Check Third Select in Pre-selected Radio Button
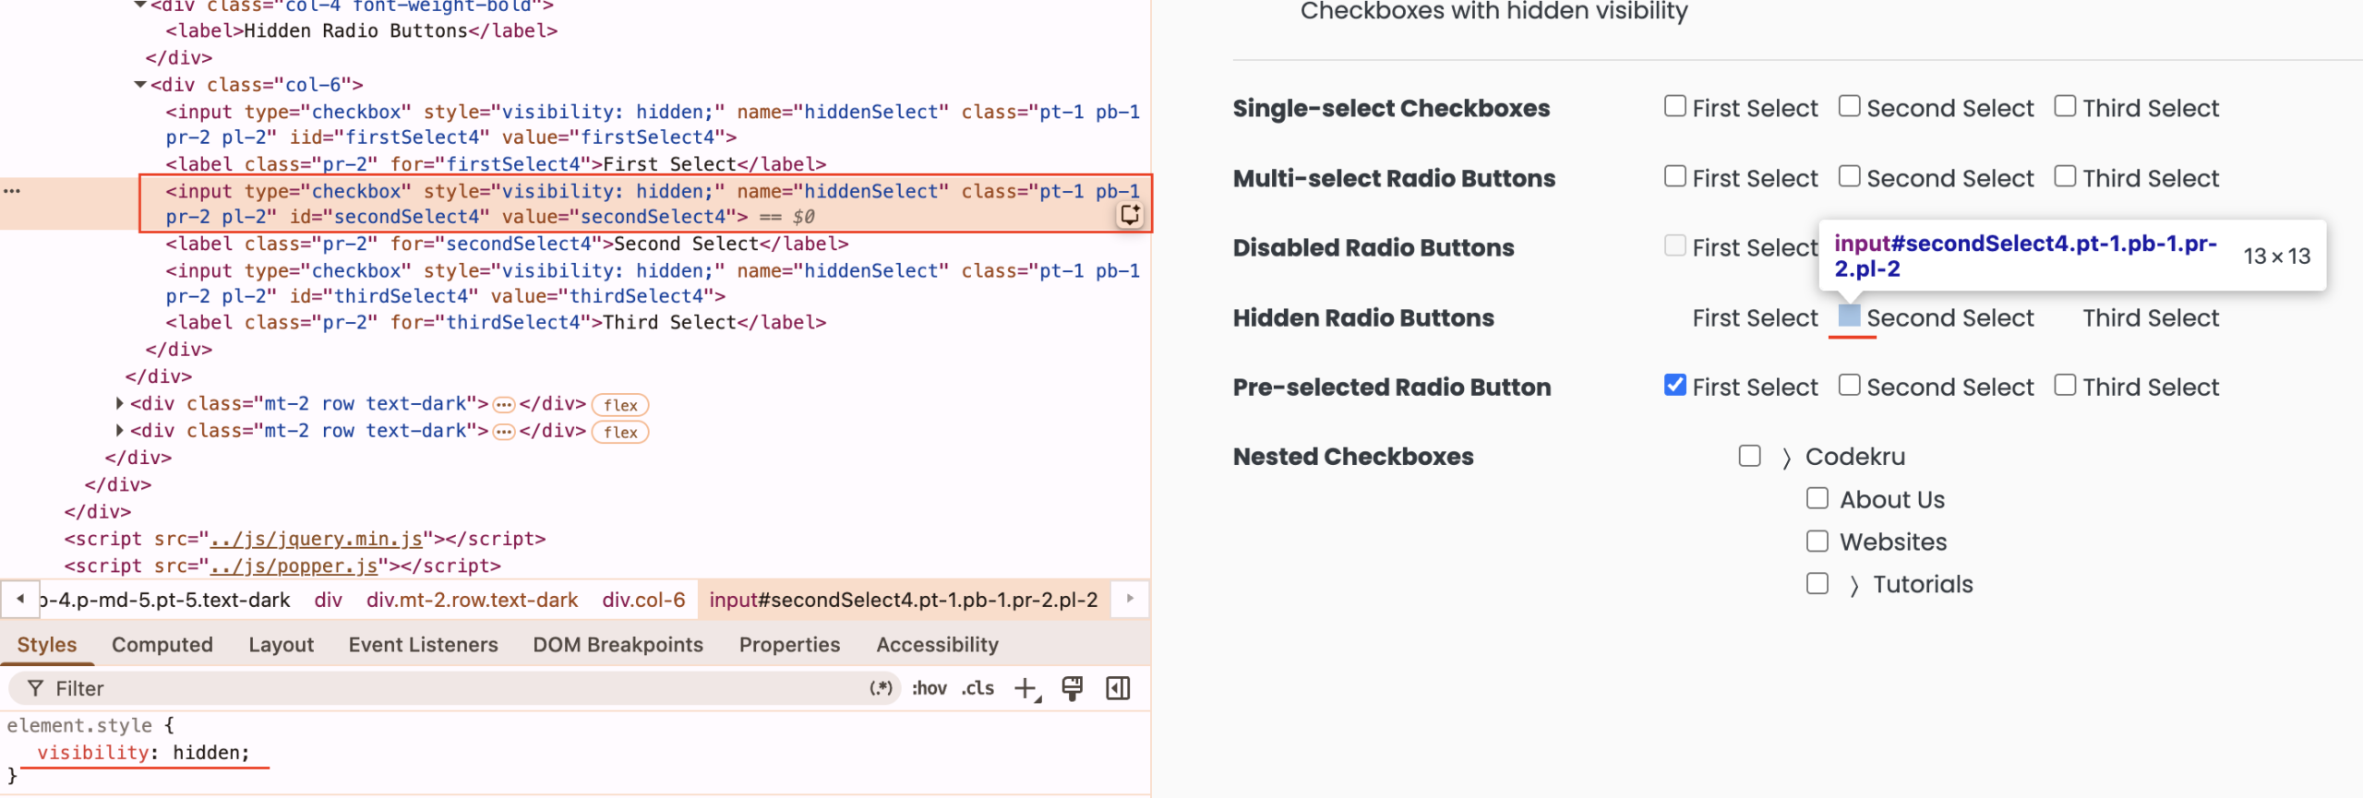This screenshot has height=798, width=2363. coord(2065,385)
